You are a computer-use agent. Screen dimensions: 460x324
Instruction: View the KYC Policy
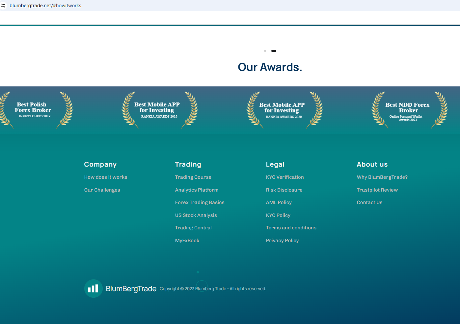click(x=278, y=215)
